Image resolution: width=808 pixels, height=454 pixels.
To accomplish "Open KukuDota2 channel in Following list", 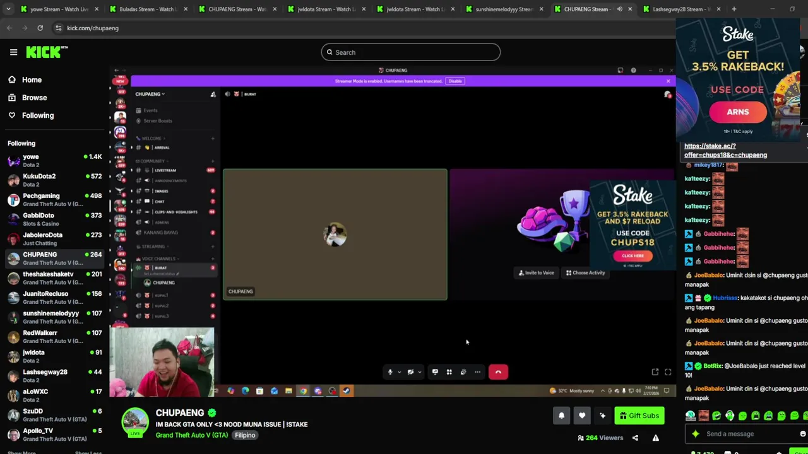I will coord(54,180).
